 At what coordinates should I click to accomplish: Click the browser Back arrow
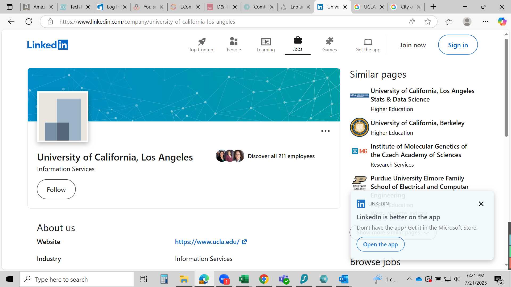click(x=11, y=22)
